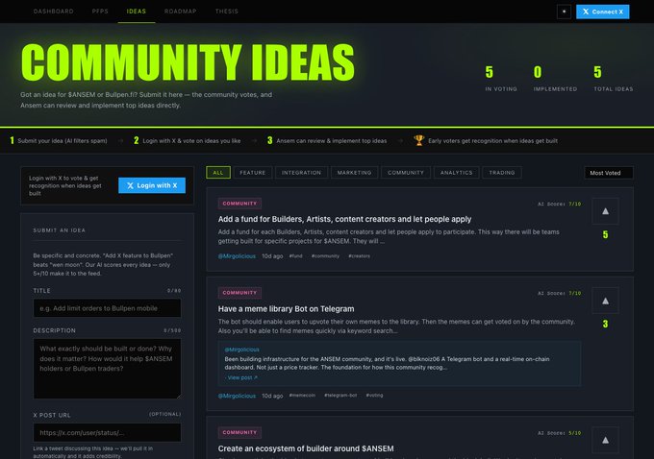Click 10d ago timestamp on meme bot idea
This screenshot has width=654, height=459.
click(x=272, y=396)
